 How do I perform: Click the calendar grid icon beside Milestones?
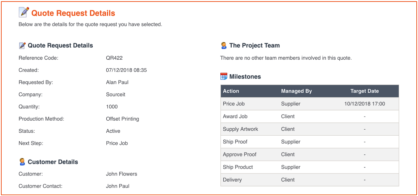pos(224,77)
